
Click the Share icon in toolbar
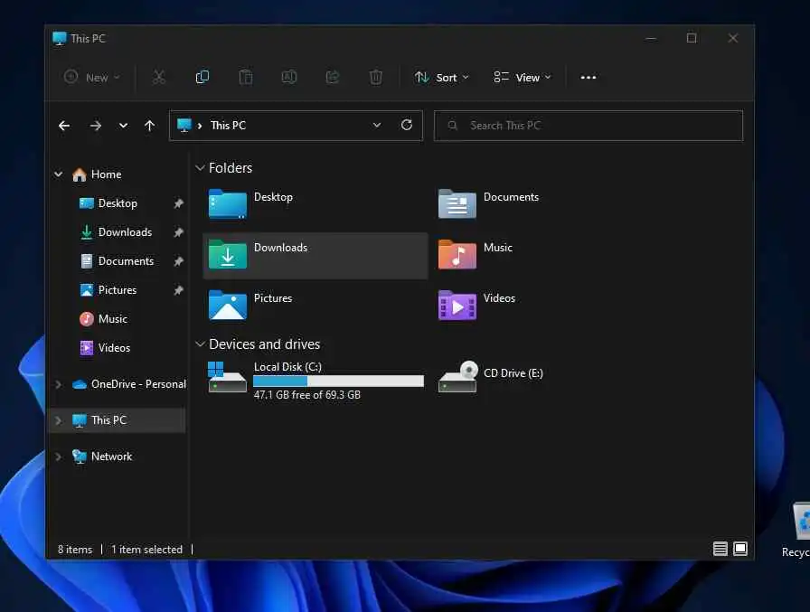click(x=332, y=78)
